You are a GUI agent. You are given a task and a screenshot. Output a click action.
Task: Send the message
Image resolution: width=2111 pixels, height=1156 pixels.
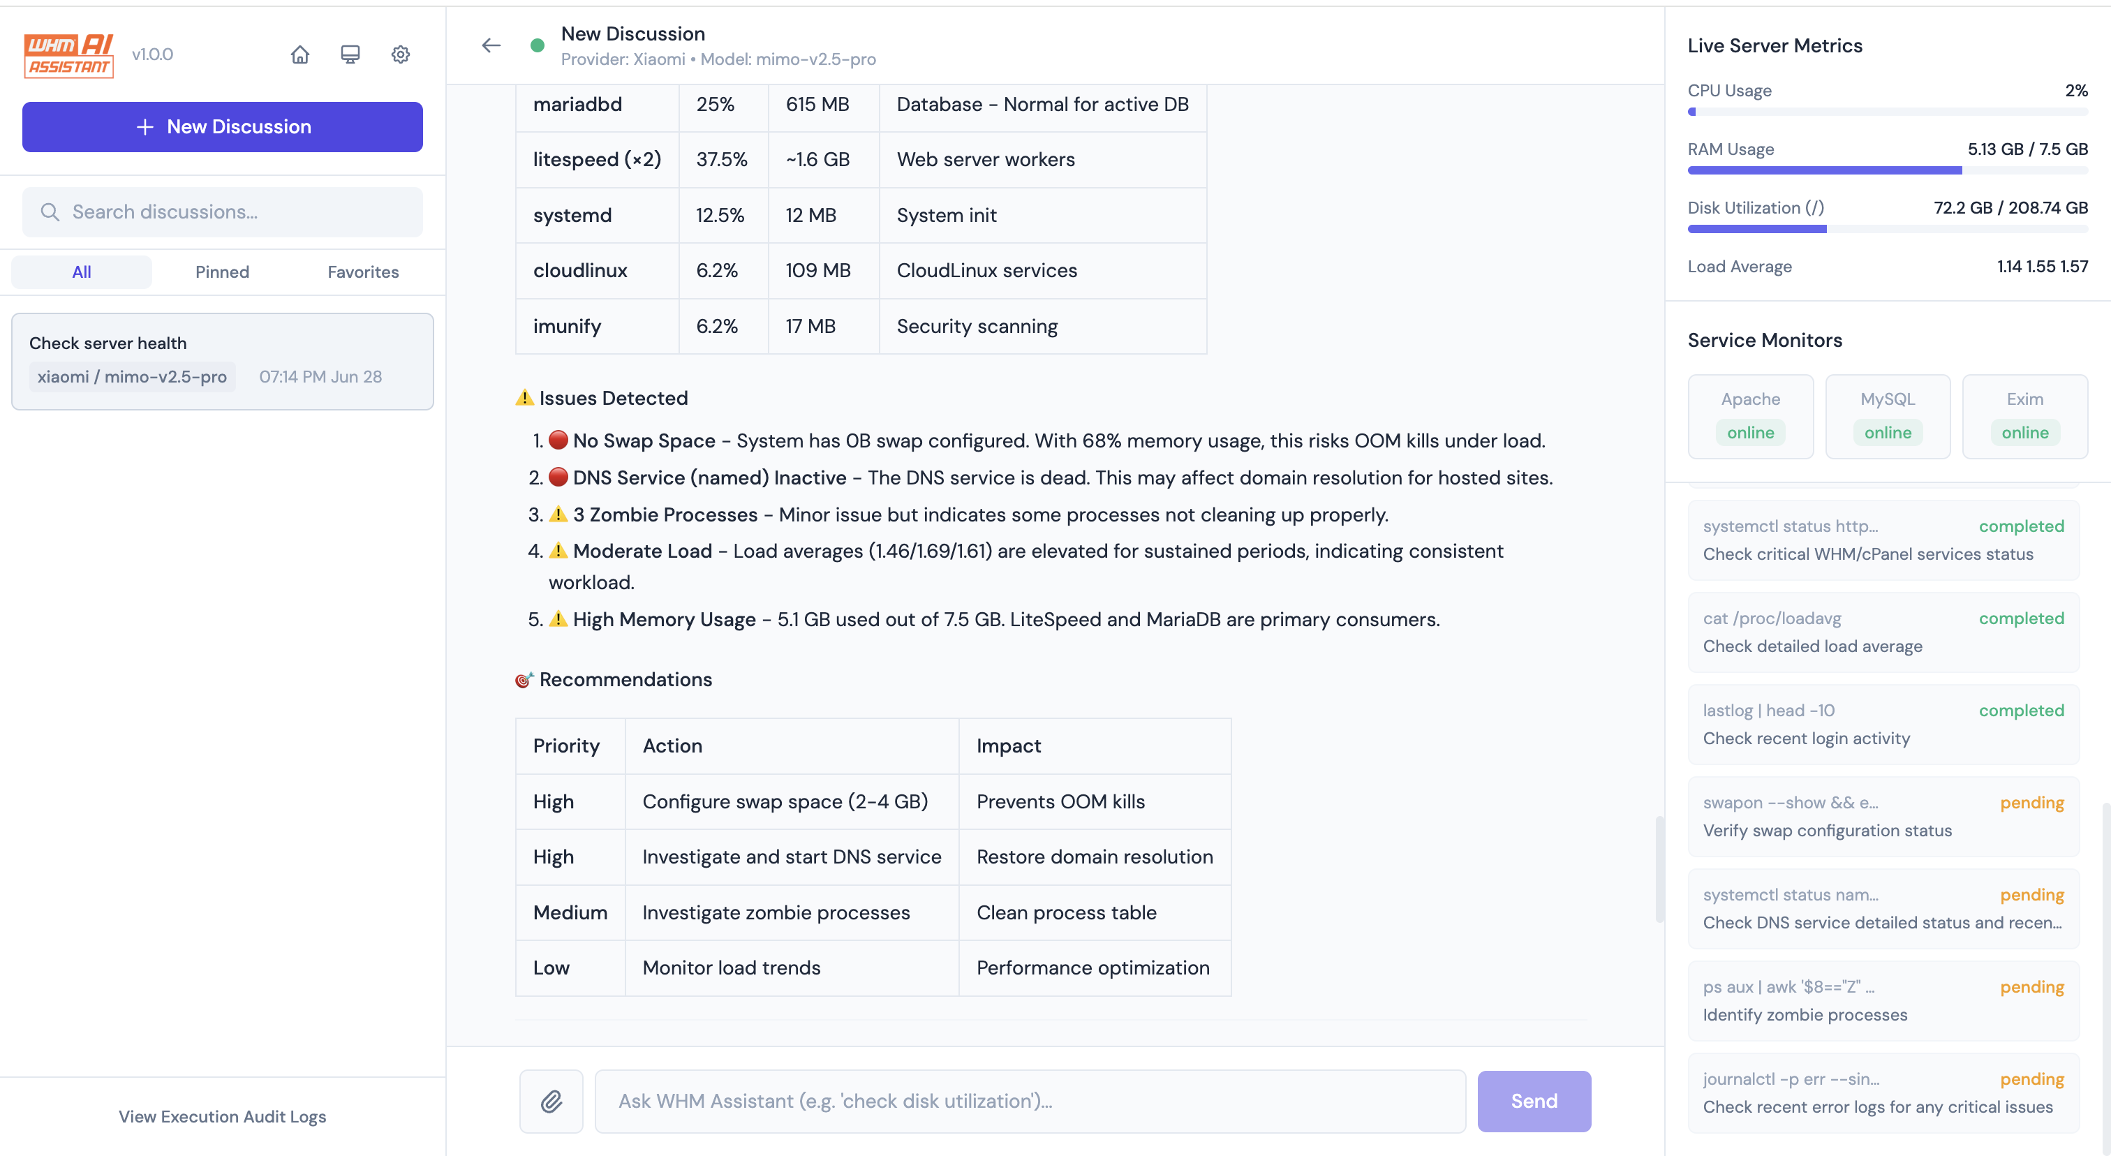(1533, 1100)
